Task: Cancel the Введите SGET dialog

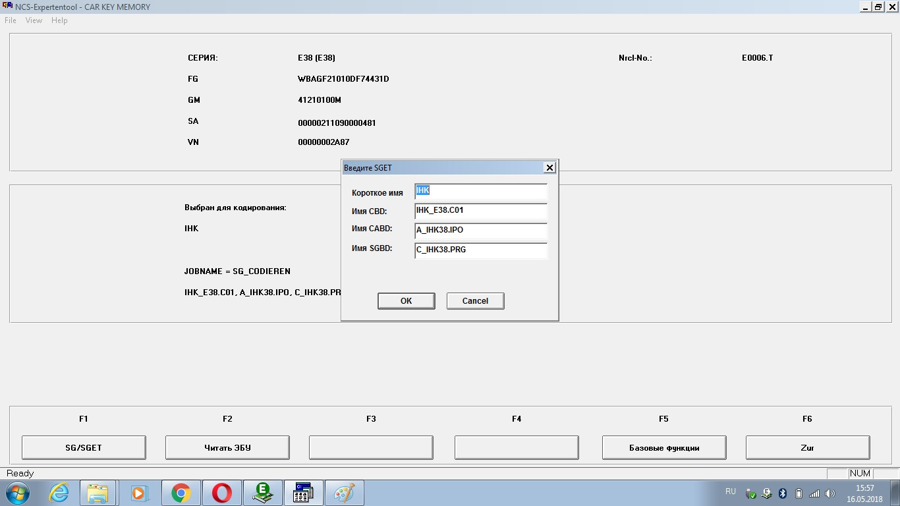Action: point(475,300)
